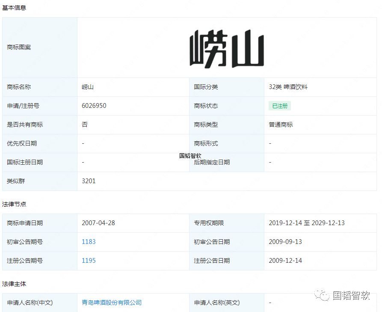Click the 专用权期限 field label
This screenshot has width=382, height=312.
point(209,223)
